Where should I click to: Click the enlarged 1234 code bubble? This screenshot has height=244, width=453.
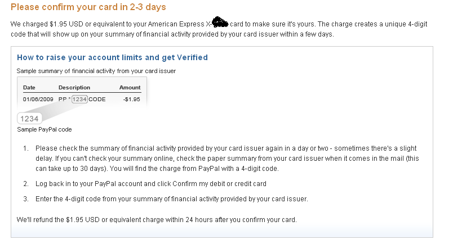click(29, 119)
